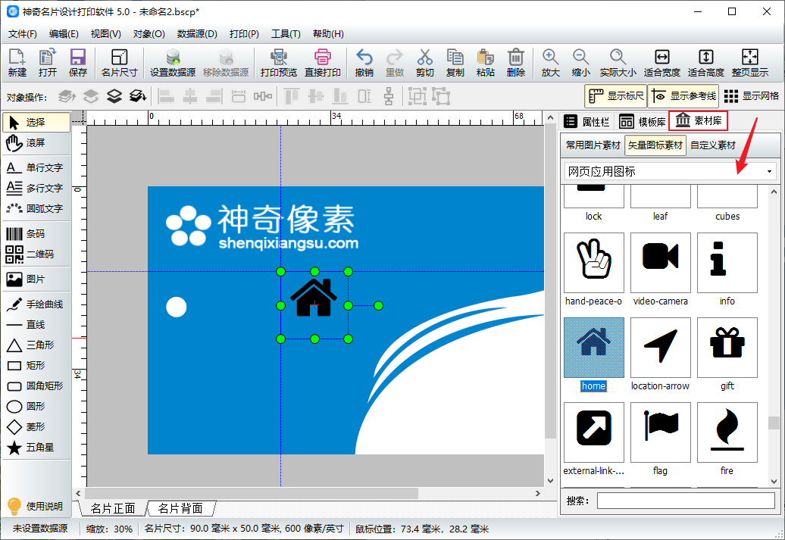The image size is (785, 540).
Task: Open the 编辑(E) menu
Action: pos(64,34)
